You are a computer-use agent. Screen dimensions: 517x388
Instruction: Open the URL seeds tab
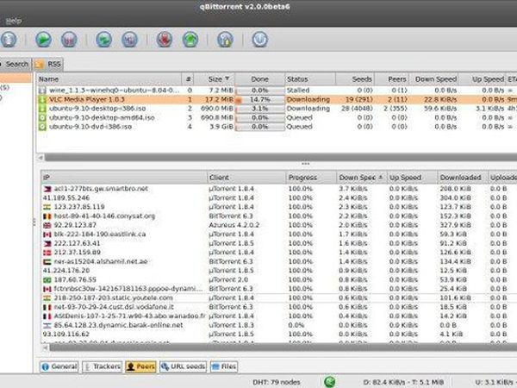pos(183,366)
